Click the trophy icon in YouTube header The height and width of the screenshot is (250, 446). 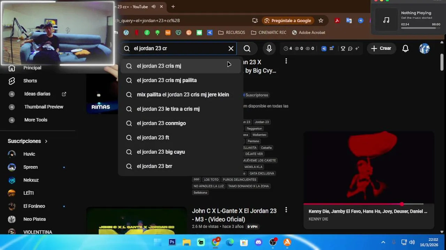pos(343,49)
